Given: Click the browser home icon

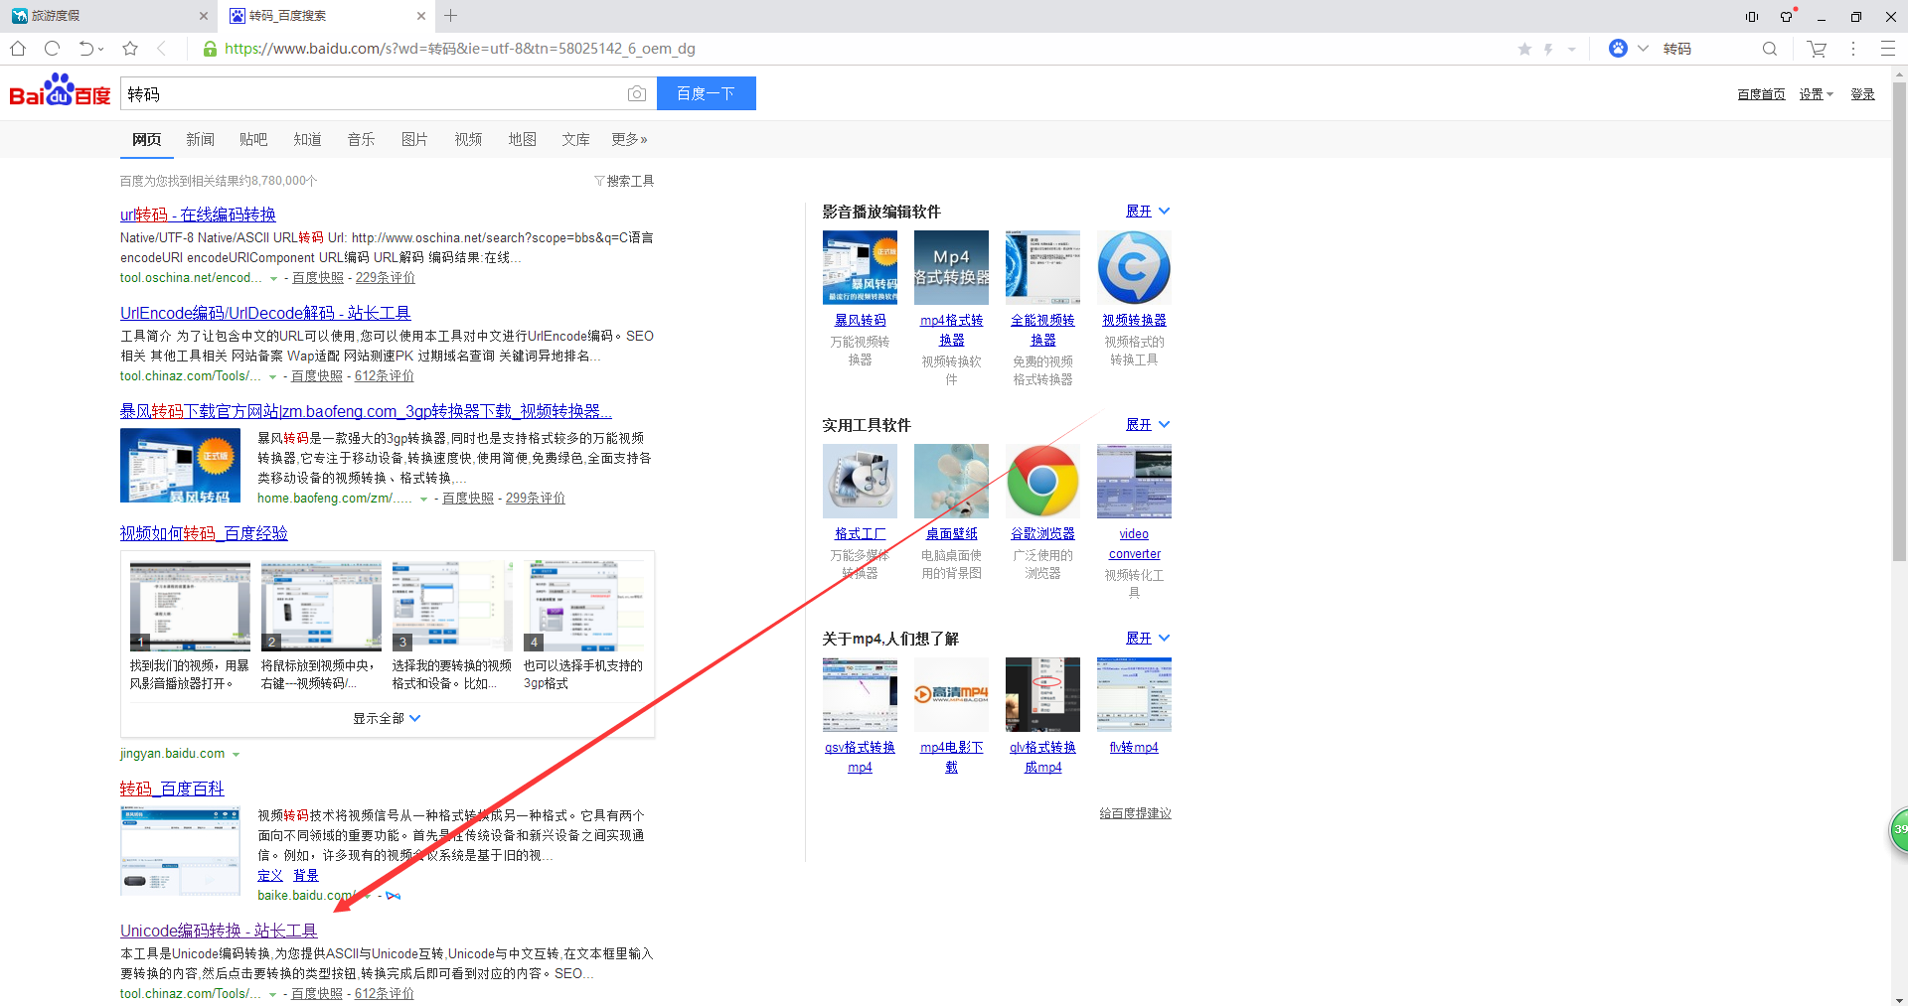Looking at the screenshot, I should [18, 49].
